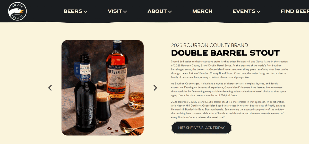Expand the Visit menu chevron
The width and height of the screenshot is (309, 144).
pos(125,12)
